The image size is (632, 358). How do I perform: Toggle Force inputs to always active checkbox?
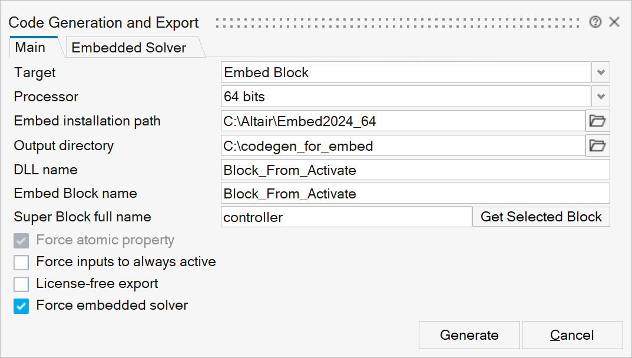pyautogui.click(x=21, y=262)
